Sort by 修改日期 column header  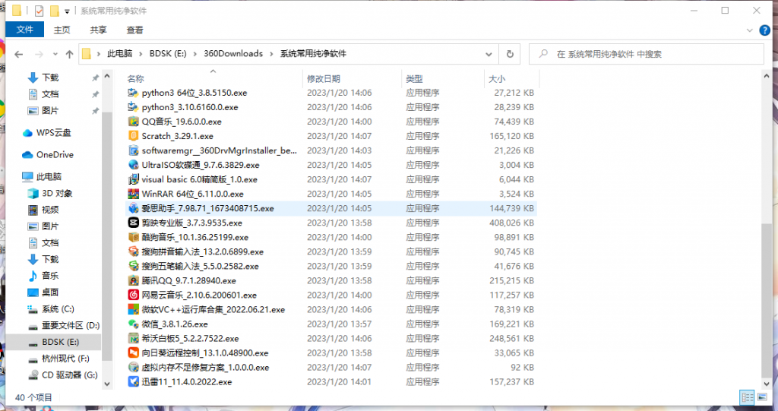point(353,78)
